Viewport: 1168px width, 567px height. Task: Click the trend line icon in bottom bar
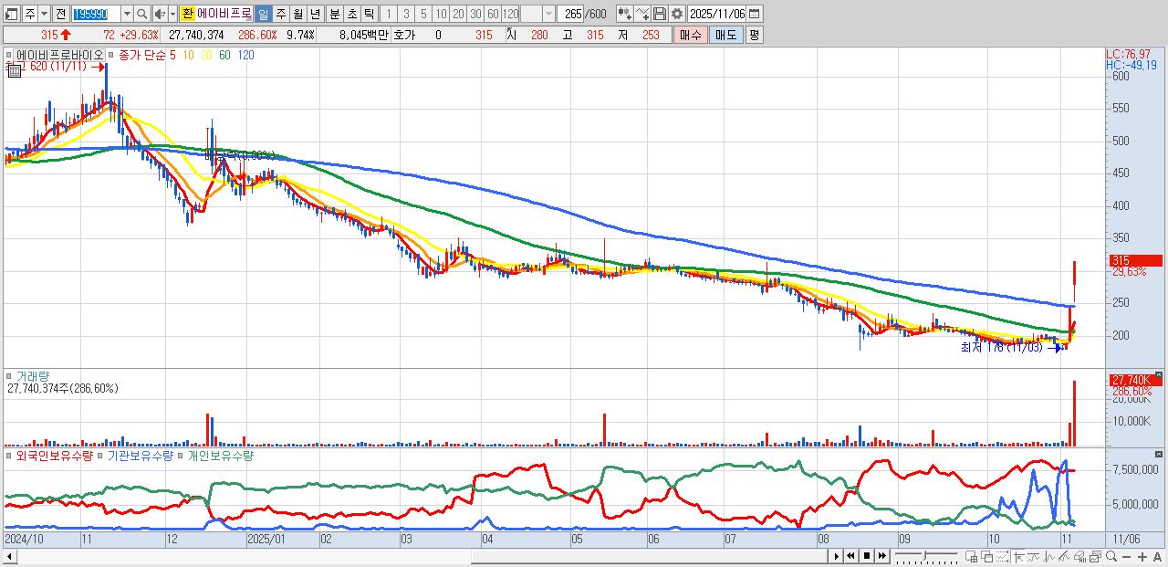click(x=1033, y=557)
